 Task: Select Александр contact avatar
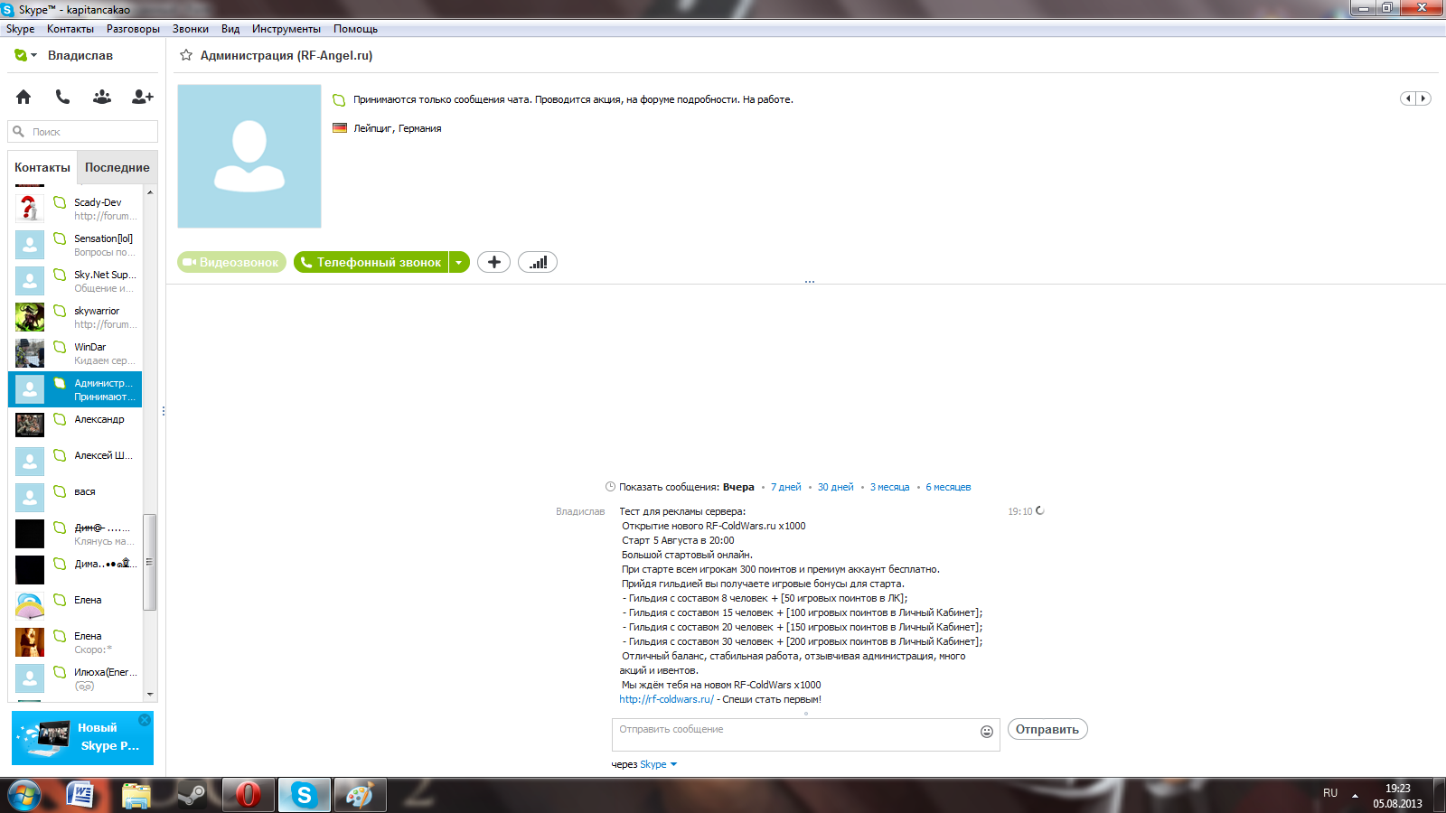[30, 425]
